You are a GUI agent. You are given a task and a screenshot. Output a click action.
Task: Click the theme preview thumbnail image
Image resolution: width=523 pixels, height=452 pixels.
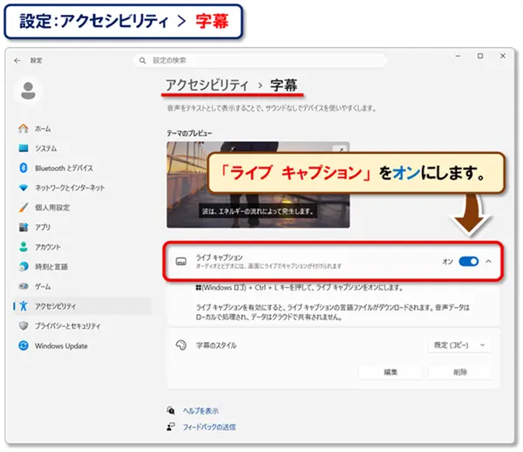click(x=258, y=185)
